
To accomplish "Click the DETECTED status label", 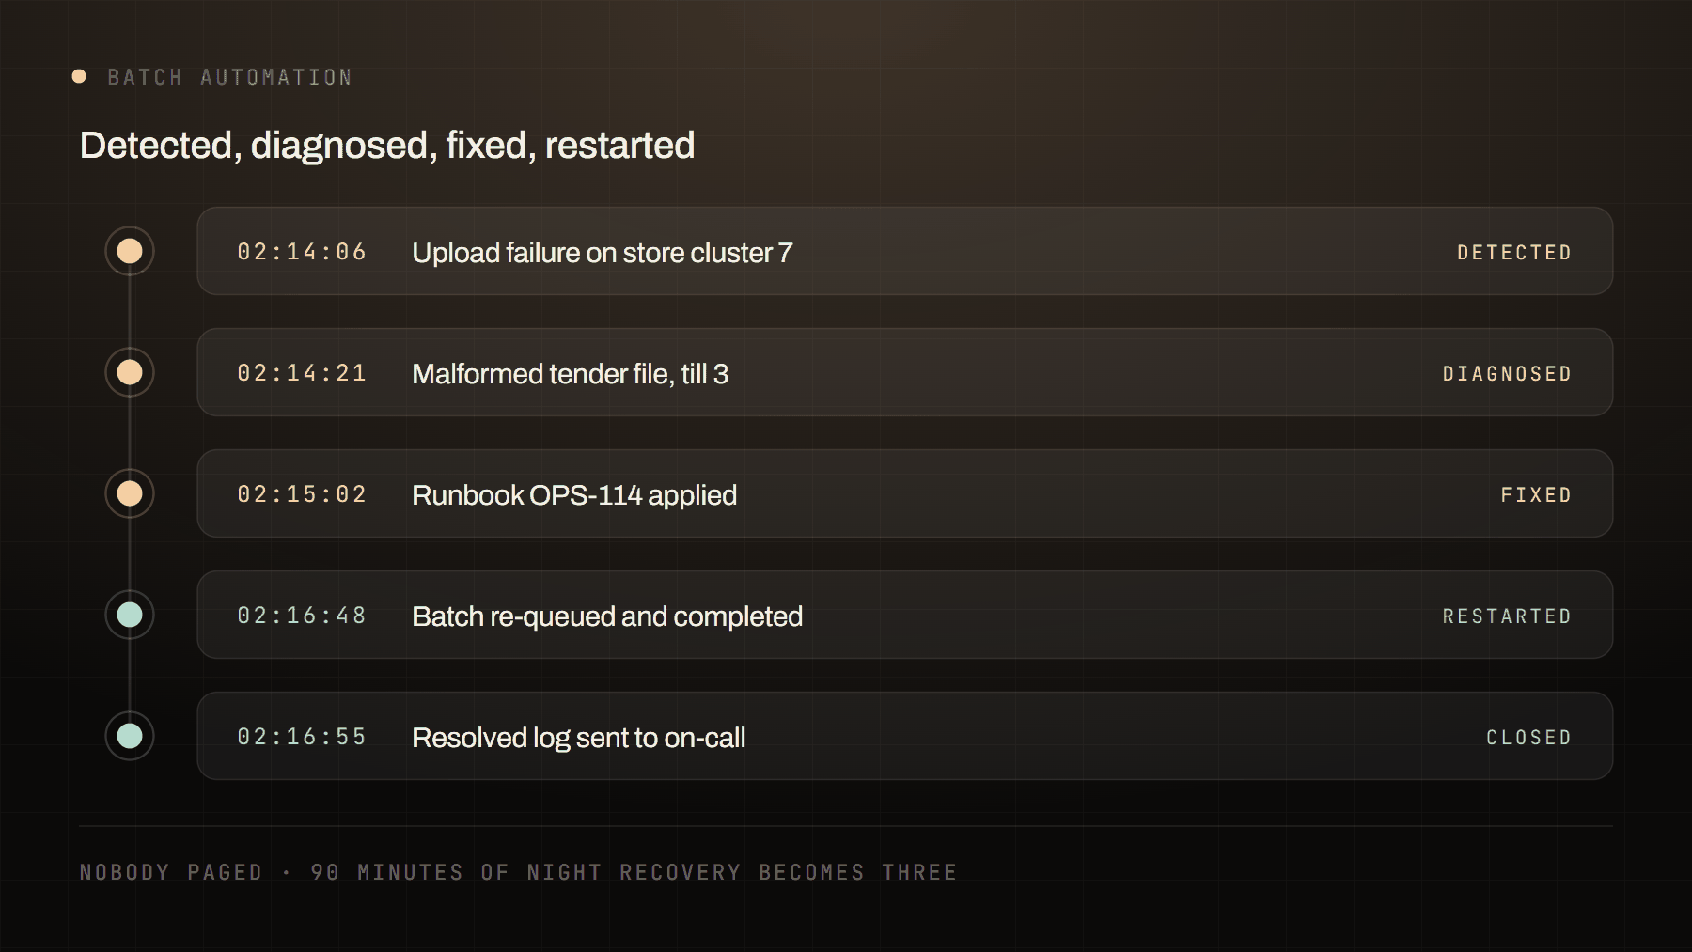I will pos(1514,253).
